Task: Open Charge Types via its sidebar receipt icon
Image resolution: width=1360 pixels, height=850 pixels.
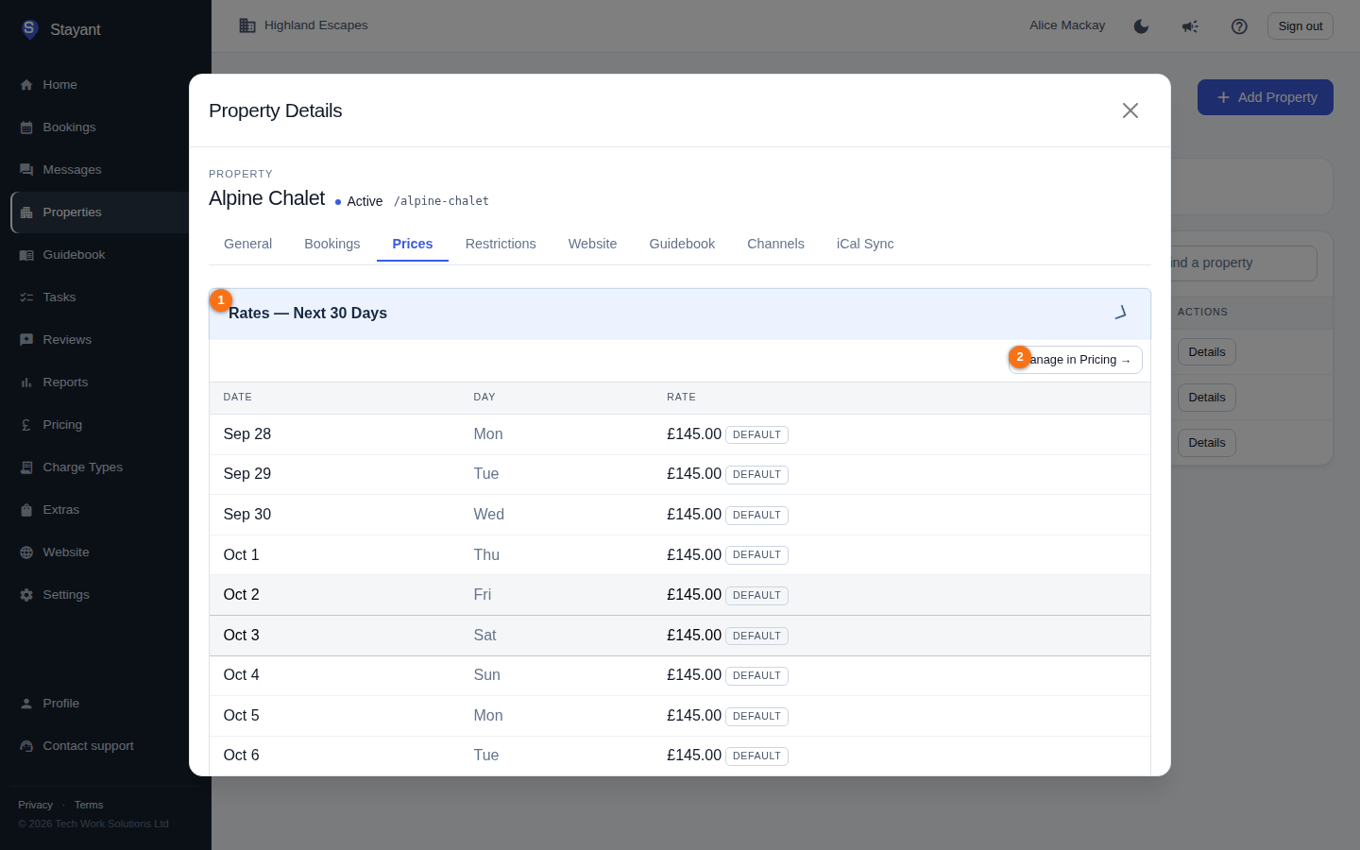Action: 26,467
